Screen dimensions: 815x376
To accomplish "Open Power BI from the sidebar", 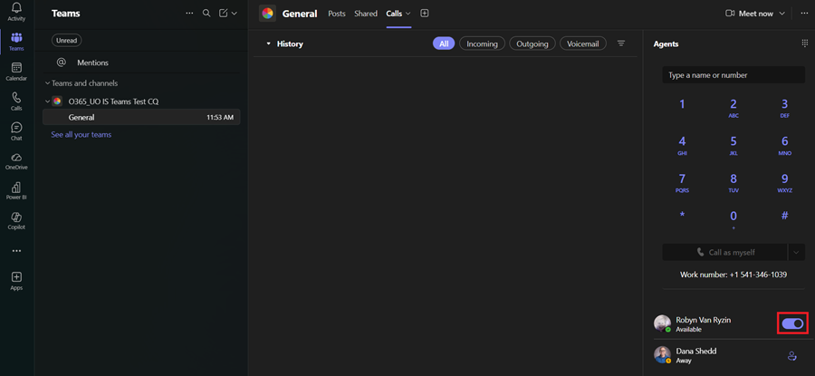I will (16, 190).
